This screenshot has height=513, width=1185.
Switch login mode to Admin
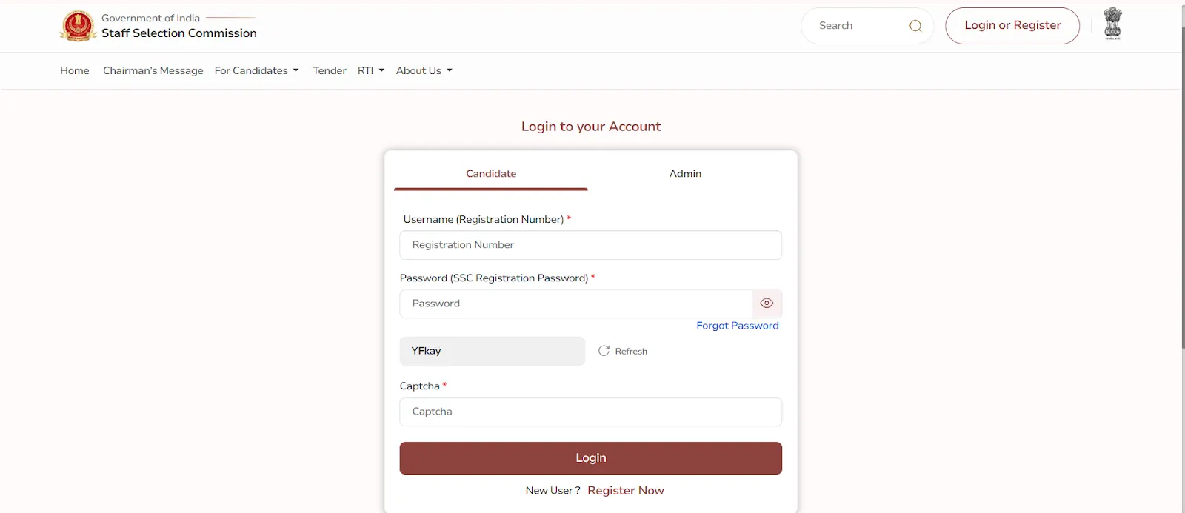click(684, 173)
